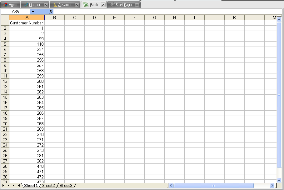
Task: Select column A header
Action: click(x=27, y=17)
